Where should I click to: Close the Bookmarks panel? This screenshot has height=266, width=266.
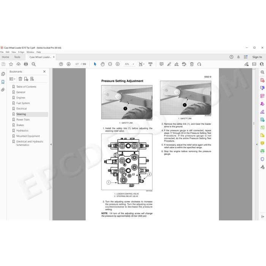click(44, 71)
